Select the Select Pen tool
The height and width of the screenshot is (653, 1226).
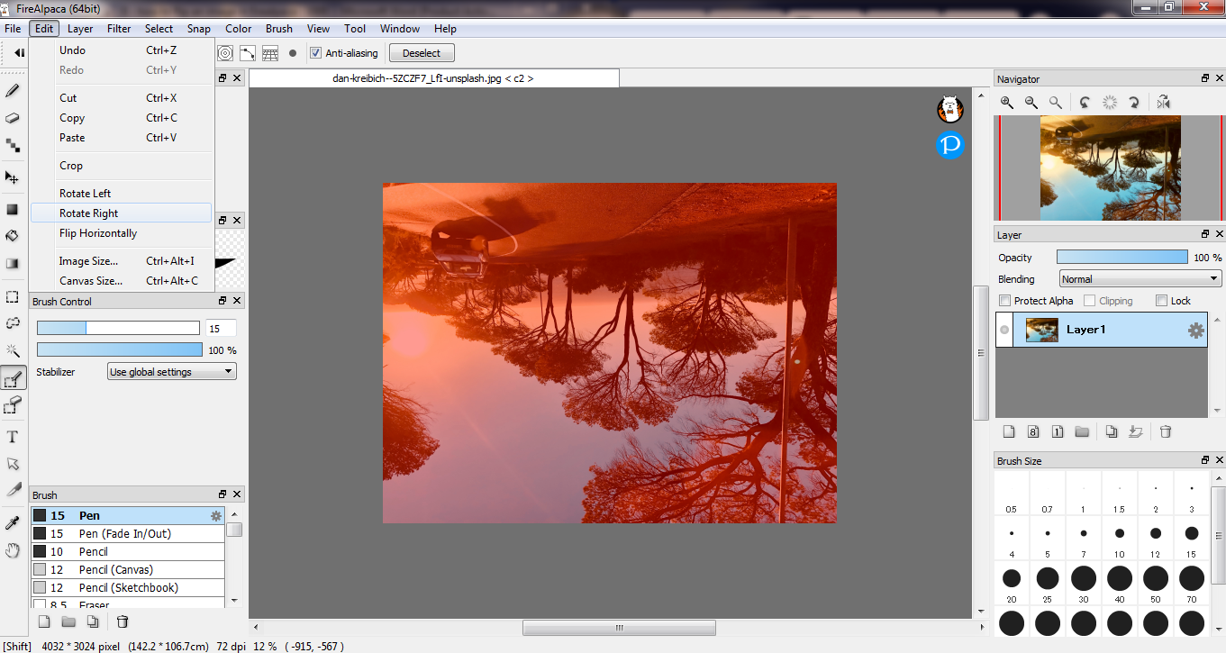pos(14,379)
